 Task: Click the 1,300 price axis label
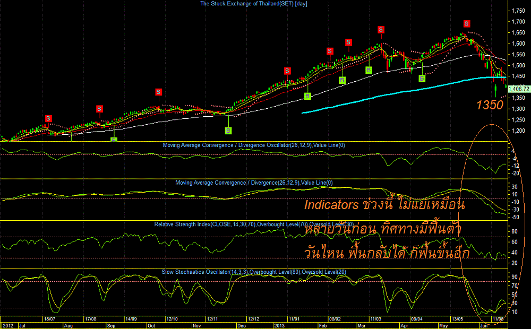pyautogui.click(x=518, y=109)
